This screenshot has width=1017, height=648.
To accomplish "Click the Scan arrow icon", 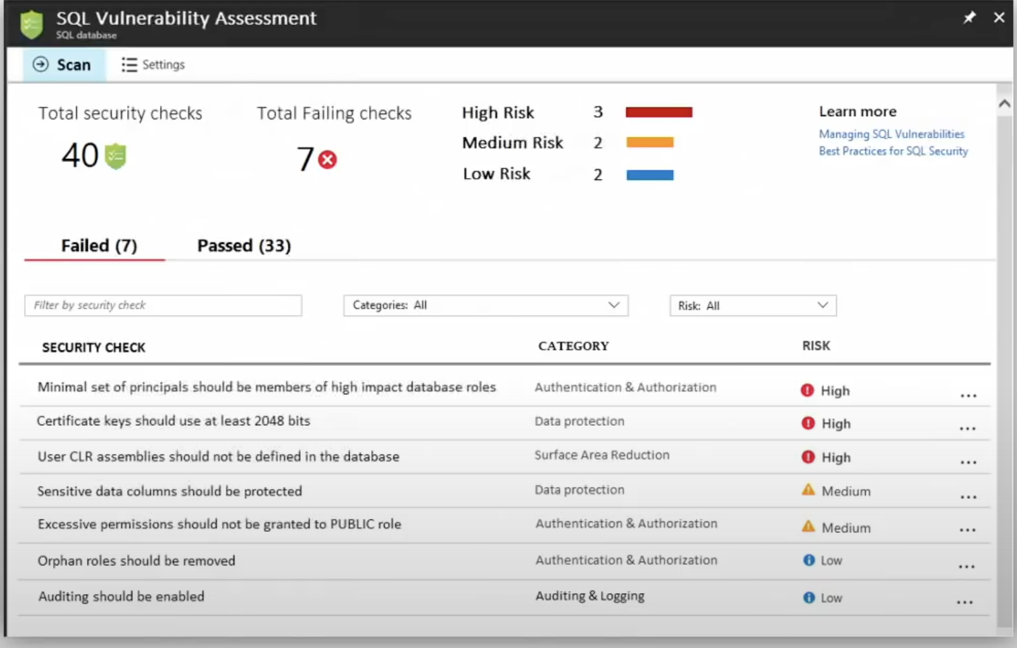I will coord(41,64).
